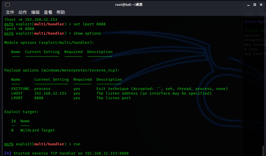The height and width of the screenshot is (156, 266).
Task: Click the 'show options' command text
Action: [x=87, y=33]
